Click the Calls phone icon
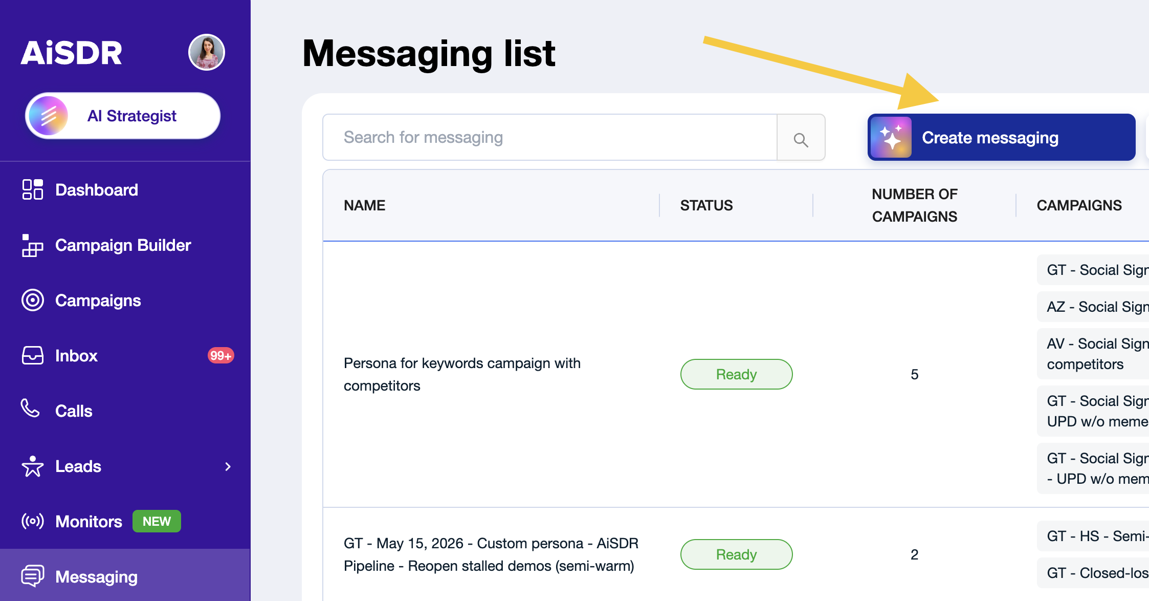 31,409
